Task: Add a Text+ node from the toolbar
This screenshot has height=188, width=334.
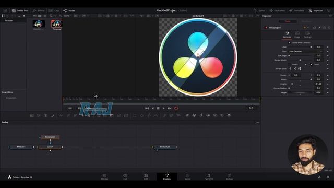Action: pyautogui.click(x=45, y=115)
